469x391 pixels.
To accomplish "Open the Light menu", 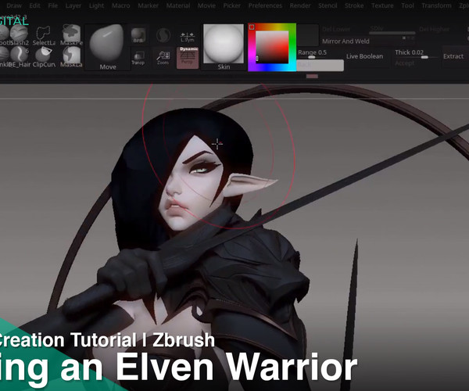I will tap(96, 5).
